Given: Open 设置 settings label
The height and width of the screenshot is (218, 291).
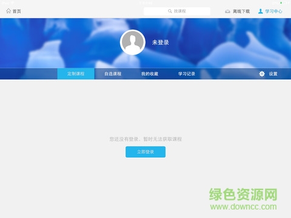Looking at the screenshot, I should click(x=273, y=74).
